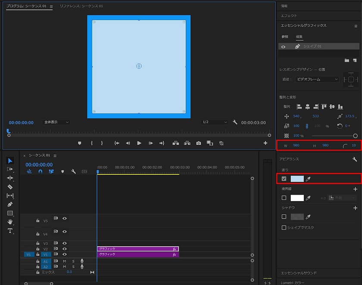Switch to the 参照 tab
The height and width of the screenshot is (285, 362).
[x=285, y=37]
